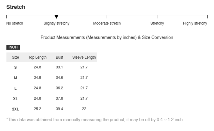Click the Slightly stretchy label

[56, 23]
